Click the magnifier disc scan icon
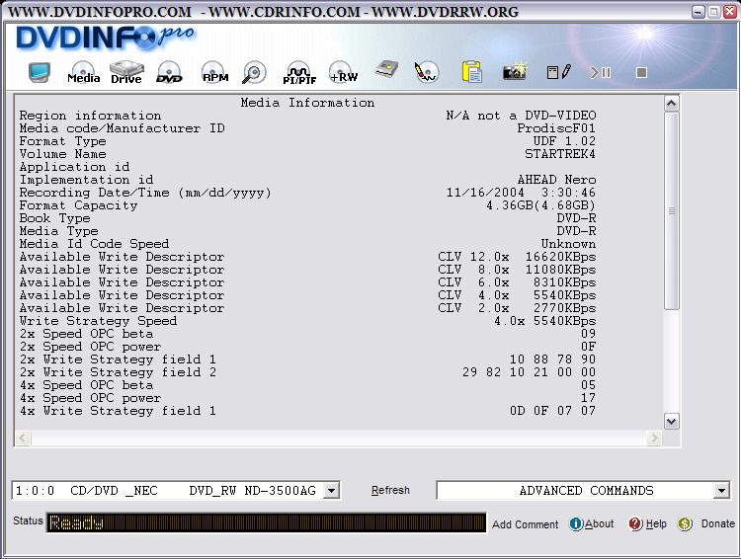 click(254, 72)
